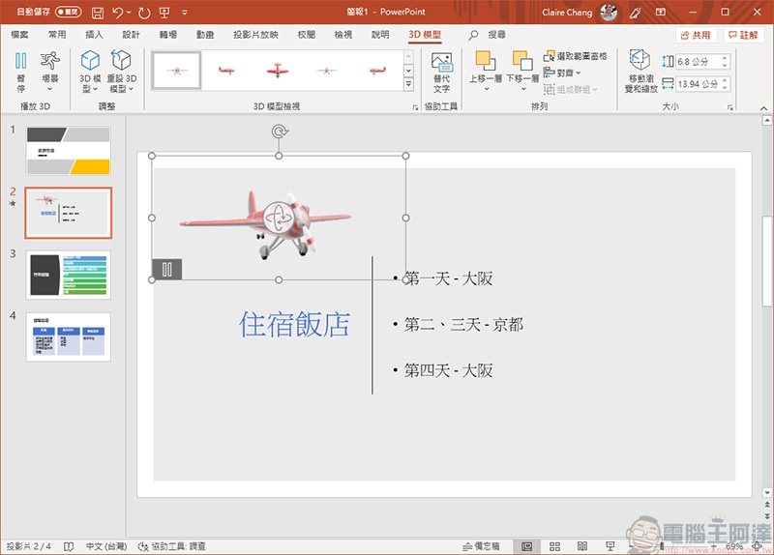This screenshot has width=774, height=555.
Task: Open the 選取範圍窗格 selection pane
Action: pyautogui.click(x=575, y=56)
